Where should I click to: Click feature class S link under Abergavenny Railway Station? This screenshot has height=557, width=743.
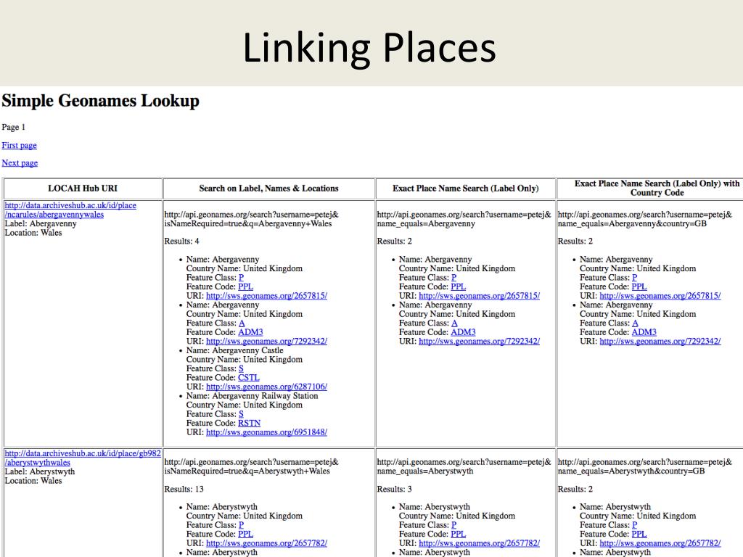[x=241, y=414]
